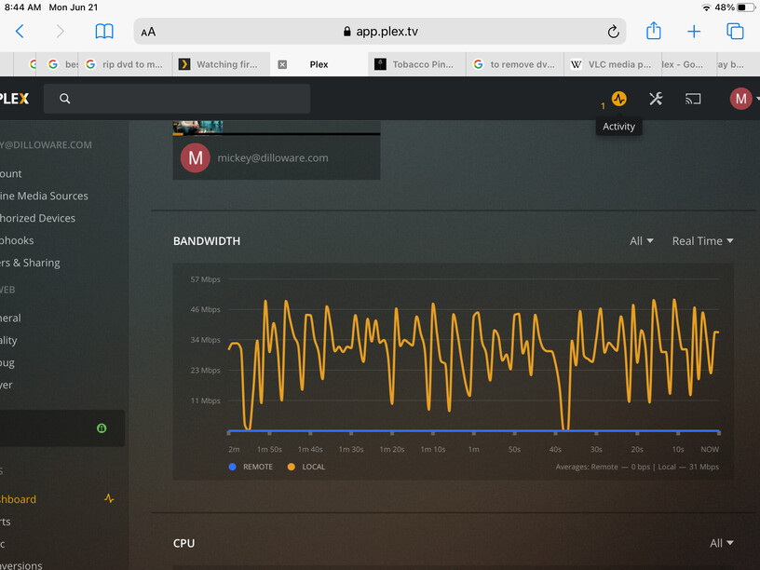The height and width of the screenshot is (570, 760).
Task: Click the search magnifier icon
Action: coord(65,99)
